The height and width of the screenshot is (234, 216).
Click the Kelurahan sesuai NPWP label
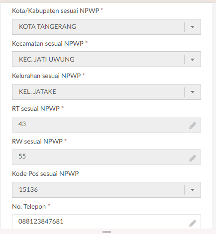pos(46,76)
